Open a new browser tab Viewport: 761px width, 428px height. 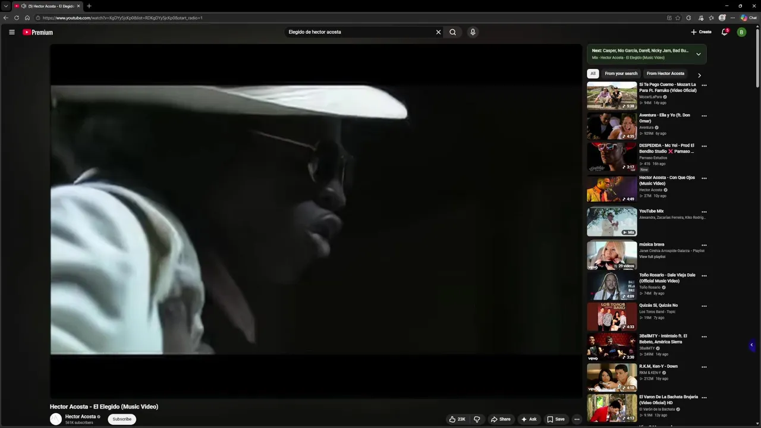point(89,6)
